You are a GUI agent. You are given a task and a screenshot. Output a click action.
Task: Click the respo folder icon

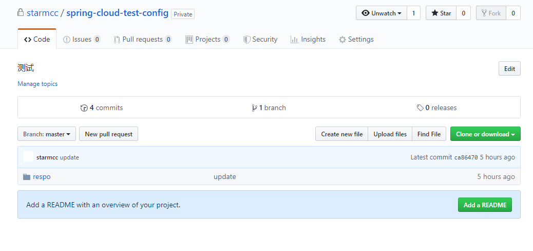[x=27, y=177]
